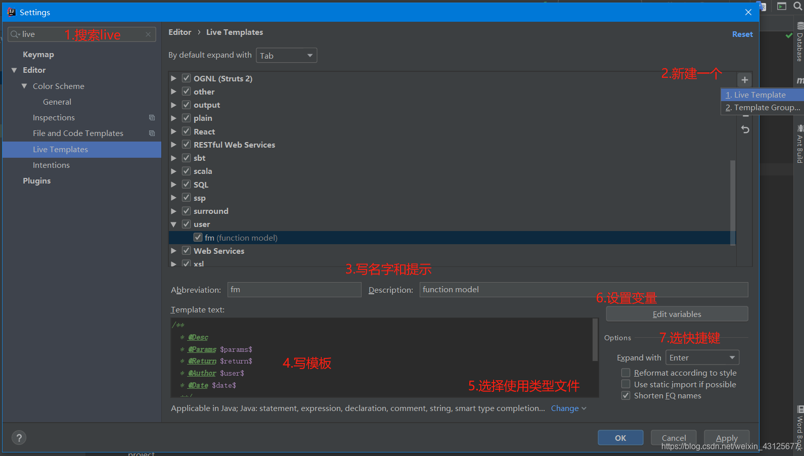Click the Reset link
This screenshot has width=804, height=456.
coord(742,34)
